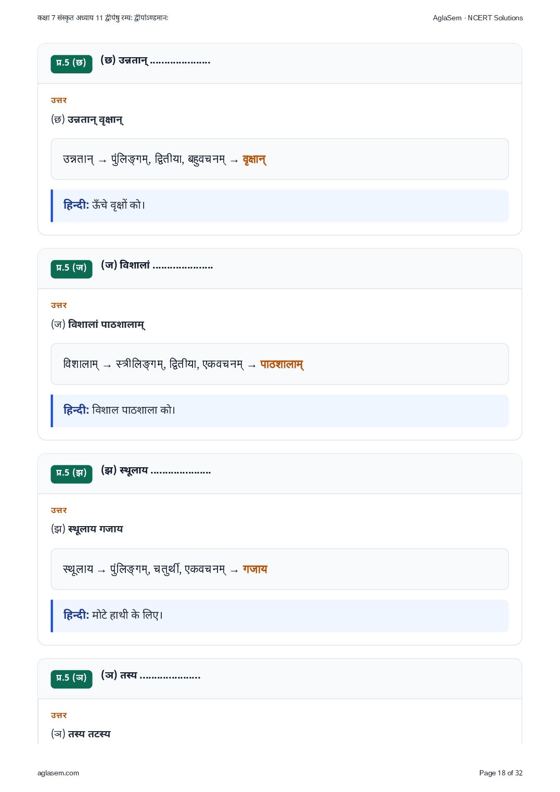Click the उत्तर label under question (ज)

tap(59, 305)
